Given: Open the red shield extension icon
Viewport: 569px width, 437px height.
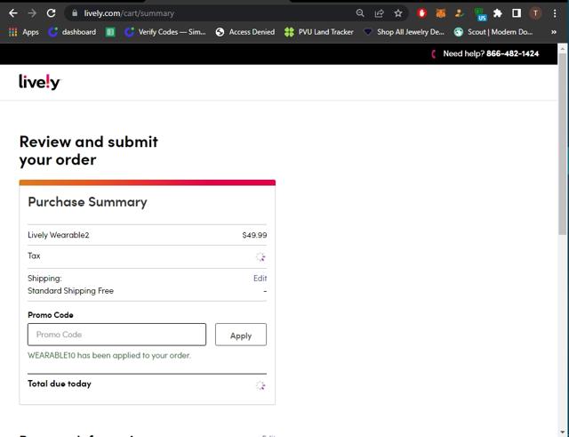Looking at the screenshot, I should pos(421,13).
